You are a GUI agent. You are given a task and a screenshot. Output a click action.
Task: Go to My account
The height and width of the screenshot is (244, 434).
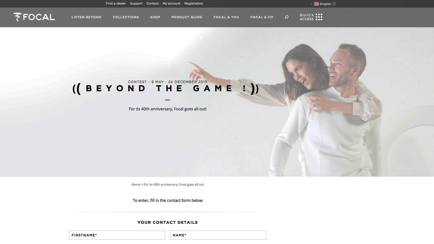tap(171, 3)
